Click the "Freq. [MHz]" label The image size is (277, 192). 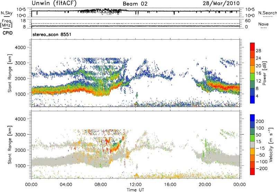tap(6, 23)
